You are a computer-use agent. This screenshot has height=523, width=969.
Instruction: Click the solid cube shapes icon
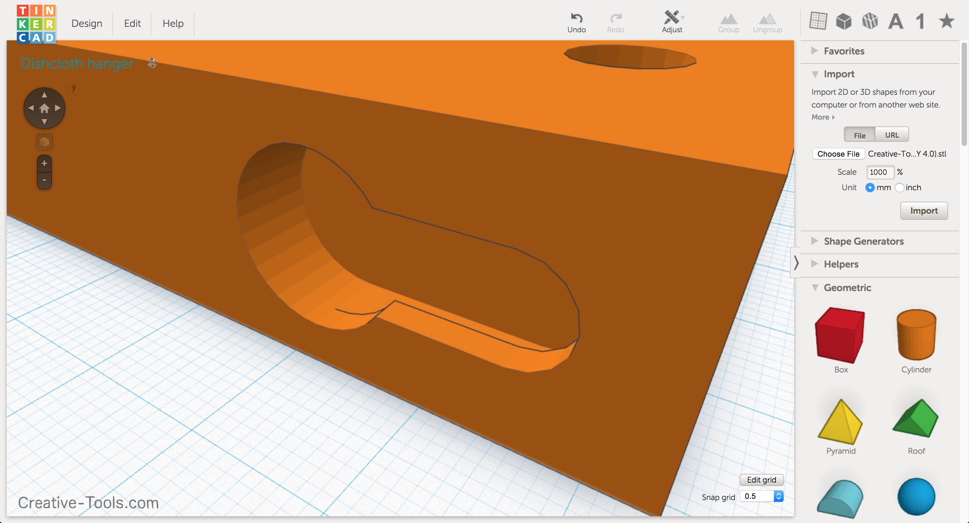844,21
